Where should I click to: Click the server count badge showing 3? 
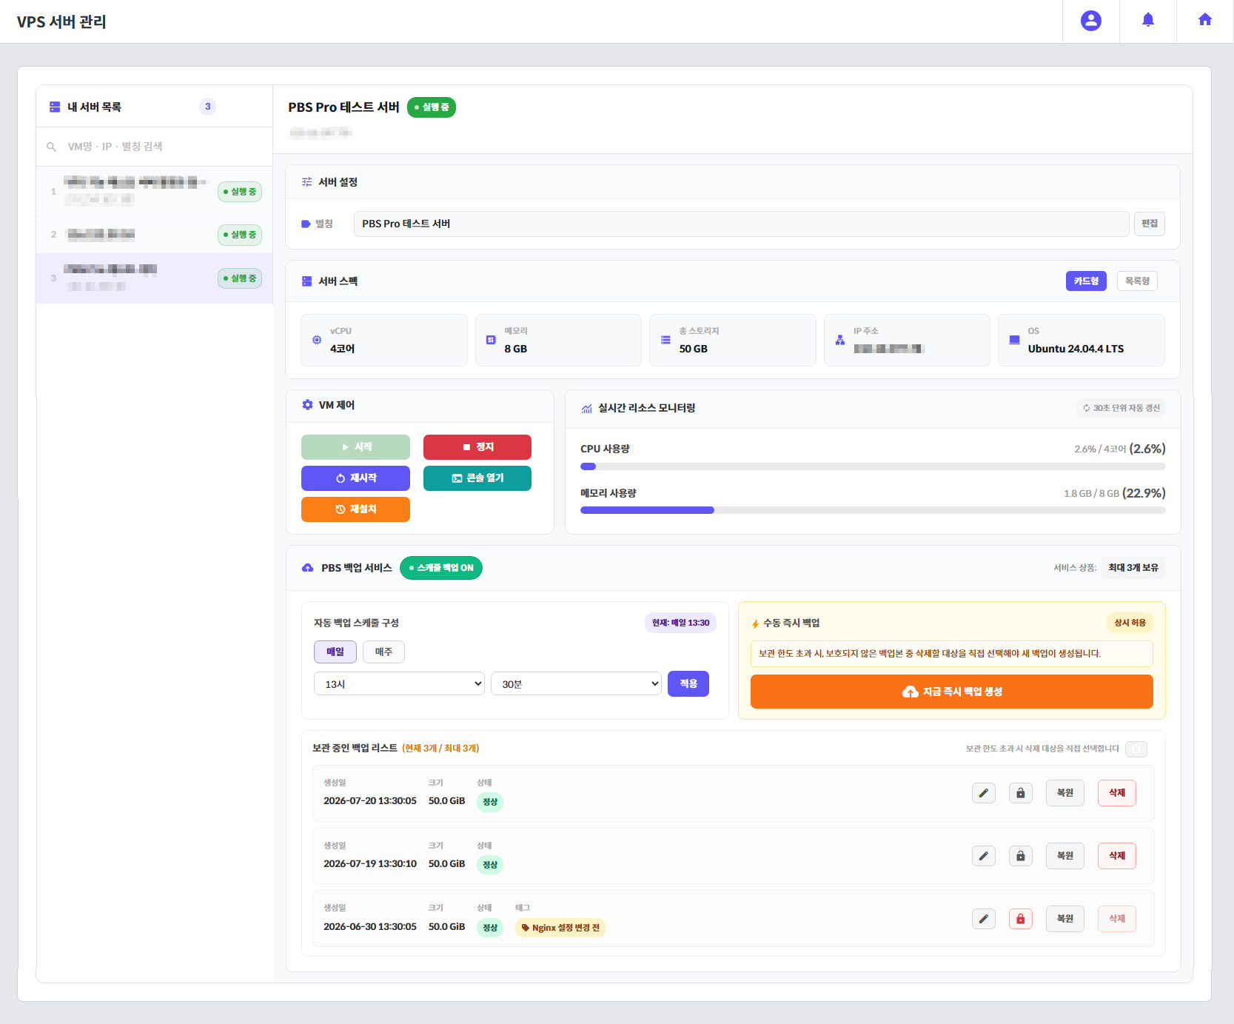click(x=208, y=107)
